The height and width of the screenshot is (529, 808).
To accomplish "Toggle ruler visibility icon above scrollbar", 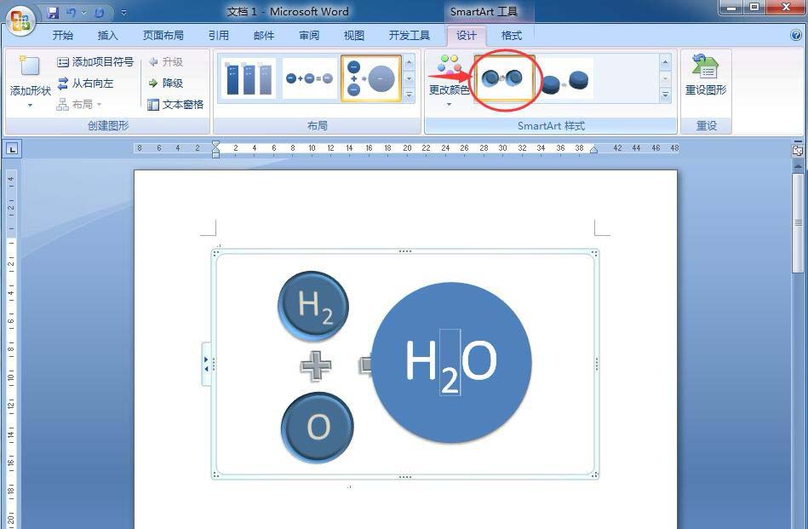I will 798,150.
